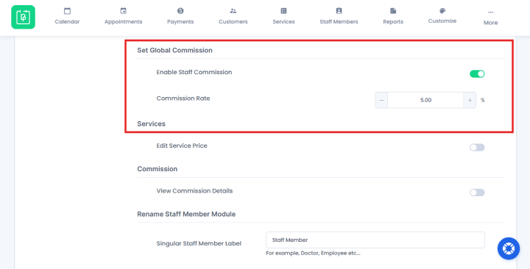The height and width of the screenshot is (269, 530).
Task: Open the Calendar icon in navigation
Action: tap(67, 11)
